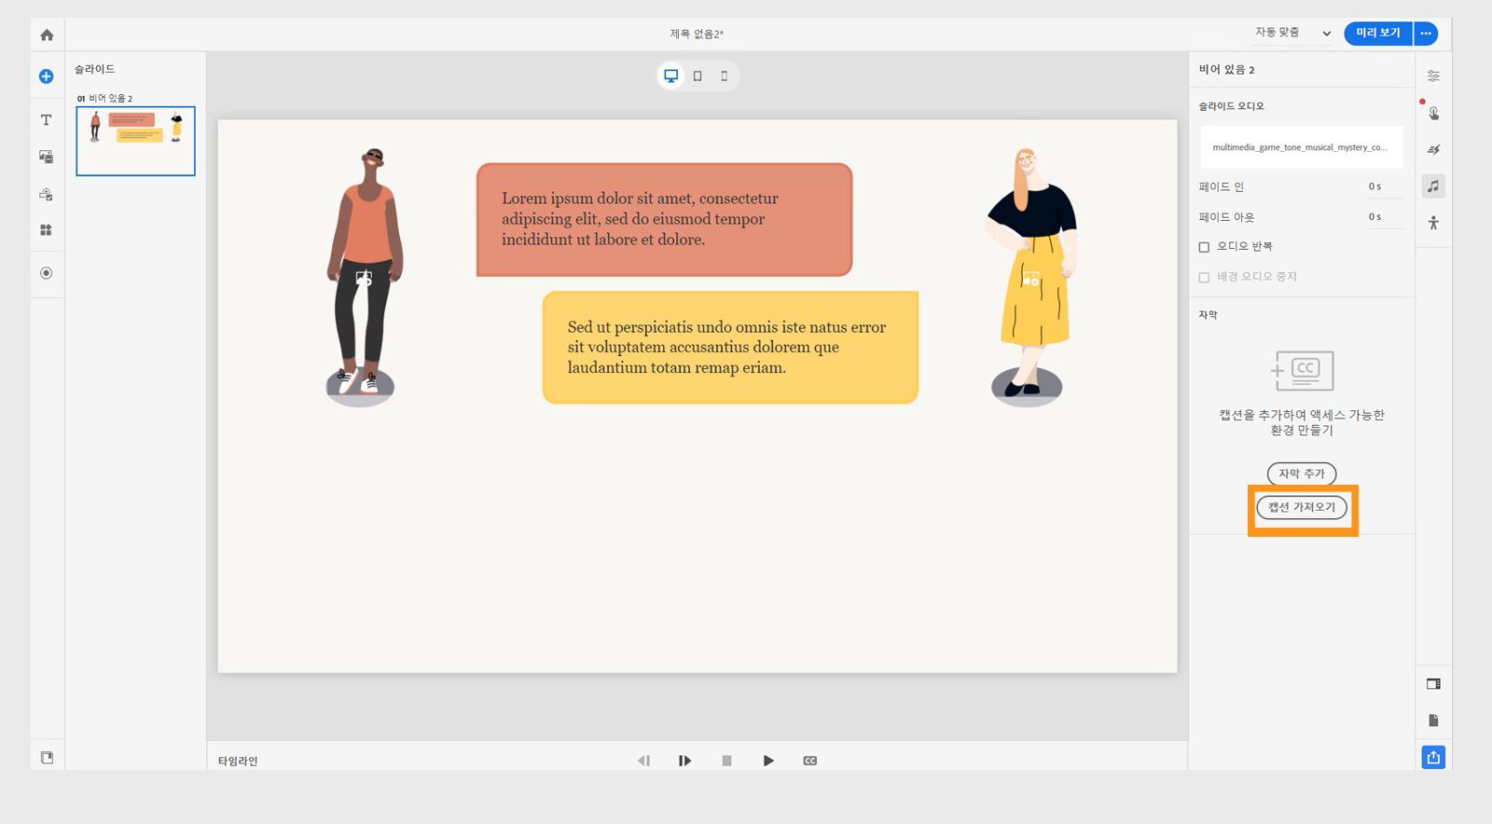Image resolution: width=1492 pixels, height=824 pixels.
Task: Click the blue add slide plus icon
Action: (x=46, y=76)
